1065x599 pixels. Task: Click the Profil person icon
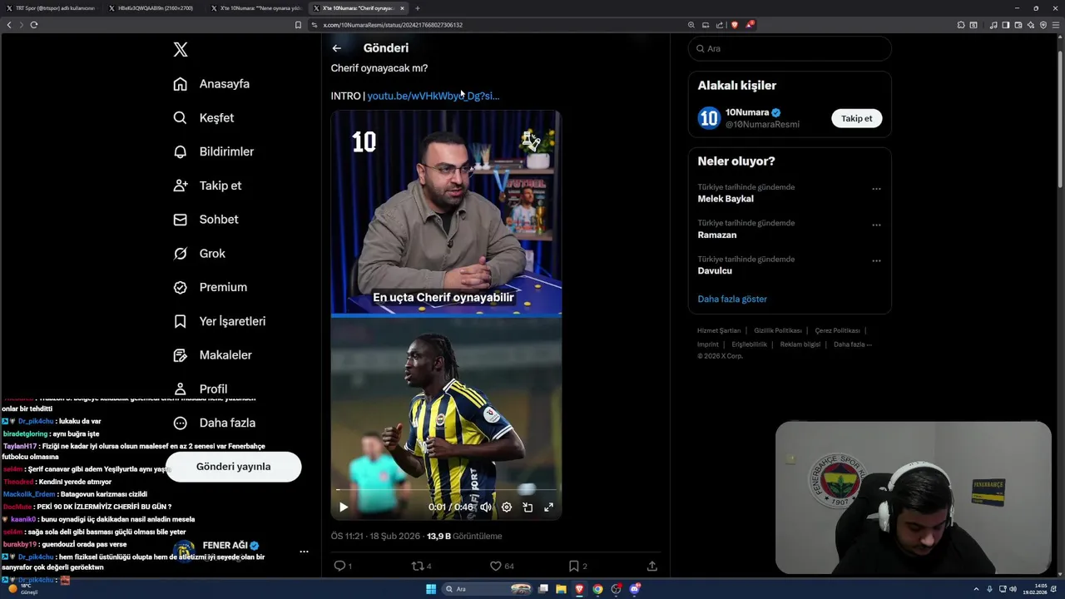[x=180, y=389]
